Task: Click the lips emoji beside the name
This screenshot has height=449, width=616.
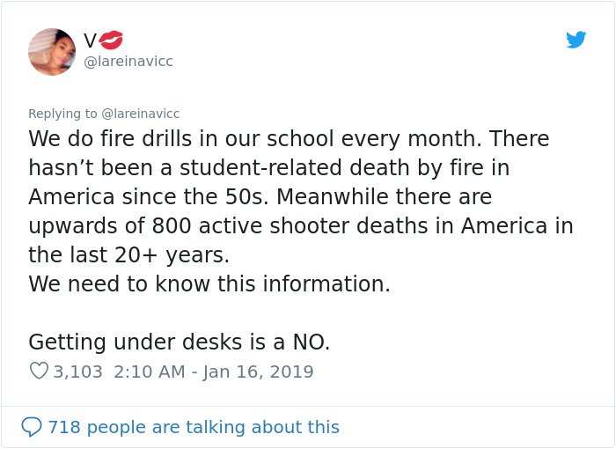Action: click(112, 40)
